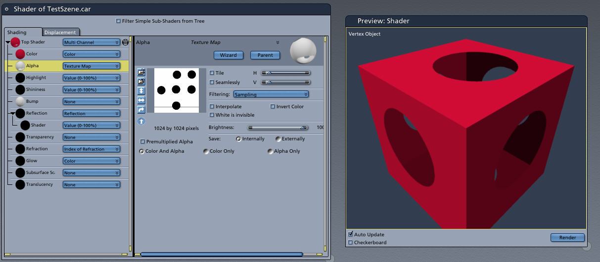Click the Parent button

pos(265,55)
